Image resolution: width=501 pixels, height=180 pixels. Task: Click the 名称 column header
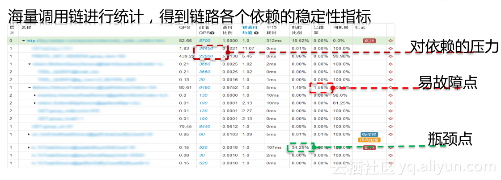(x=26, y=28)
